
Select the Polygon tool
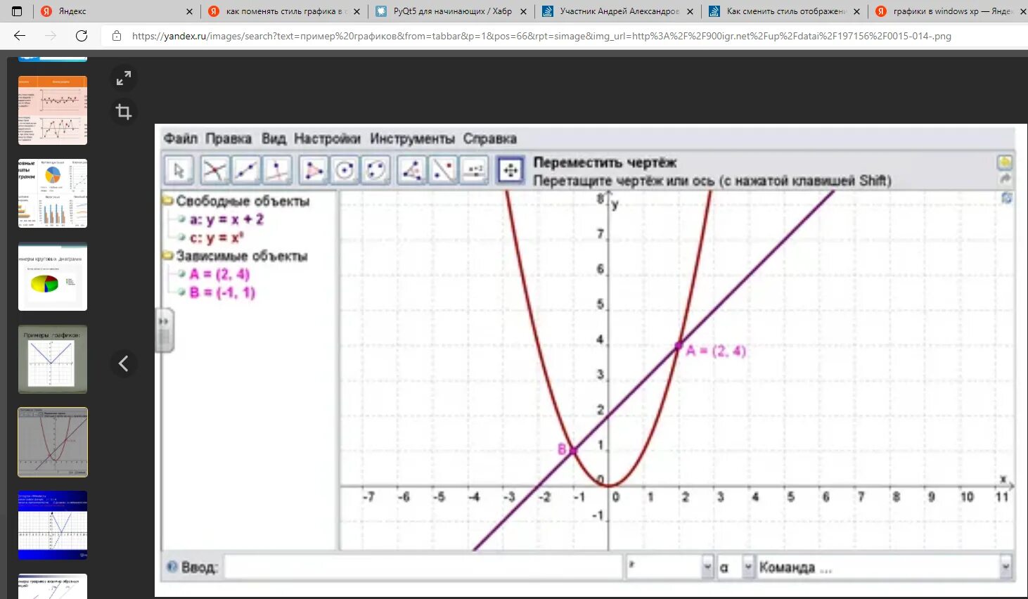[x=314, y=170]
